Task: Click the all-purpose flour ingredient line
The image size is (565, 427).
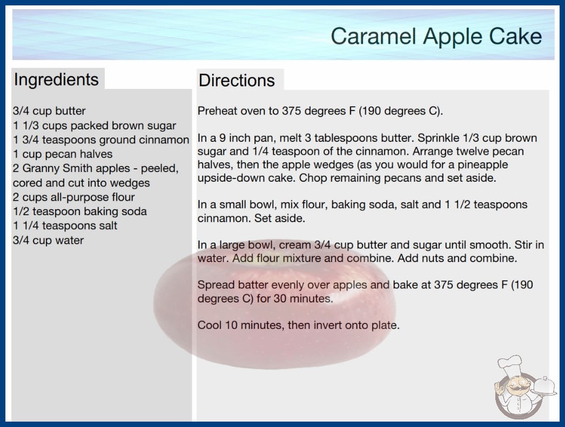Action: click(74, 197)
